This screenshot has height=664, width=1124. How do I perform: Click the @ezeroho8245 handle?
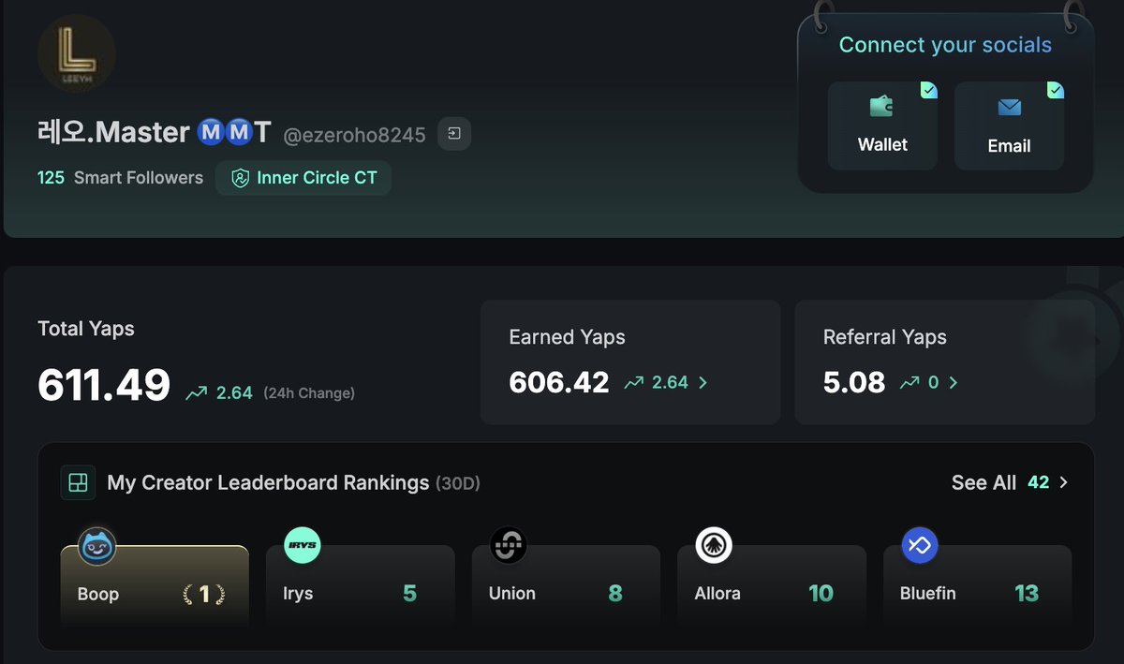click(354, 135)
